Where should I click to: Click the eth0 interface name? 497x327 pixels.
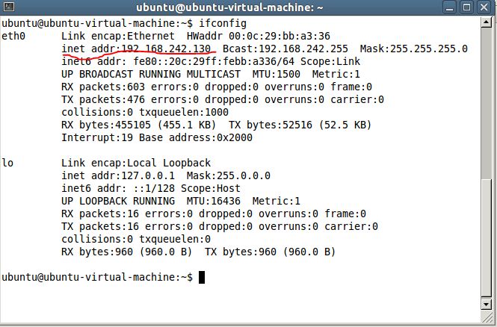coord(13,36)
